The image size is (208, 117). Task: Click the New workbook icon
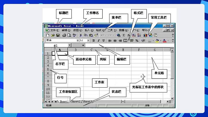point(48,35)
